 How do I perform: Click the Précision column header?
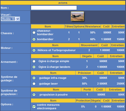point(84,73)
